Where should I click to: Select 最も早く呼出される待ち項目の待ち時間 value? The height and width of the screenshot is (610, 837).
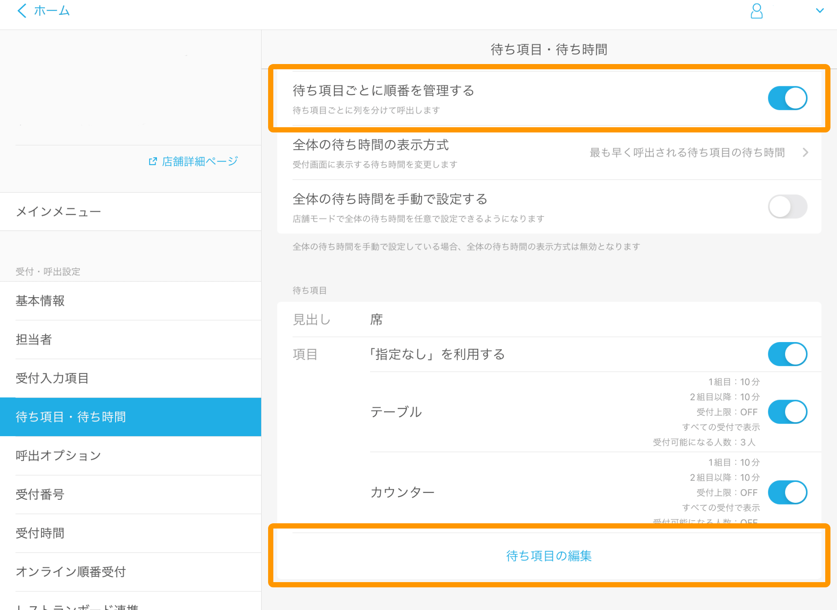[687, 152]
